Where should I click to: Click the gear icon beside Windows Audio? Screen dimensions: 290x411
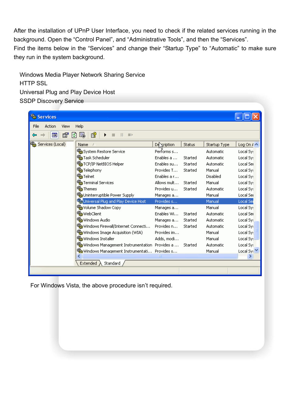(80, 220)
